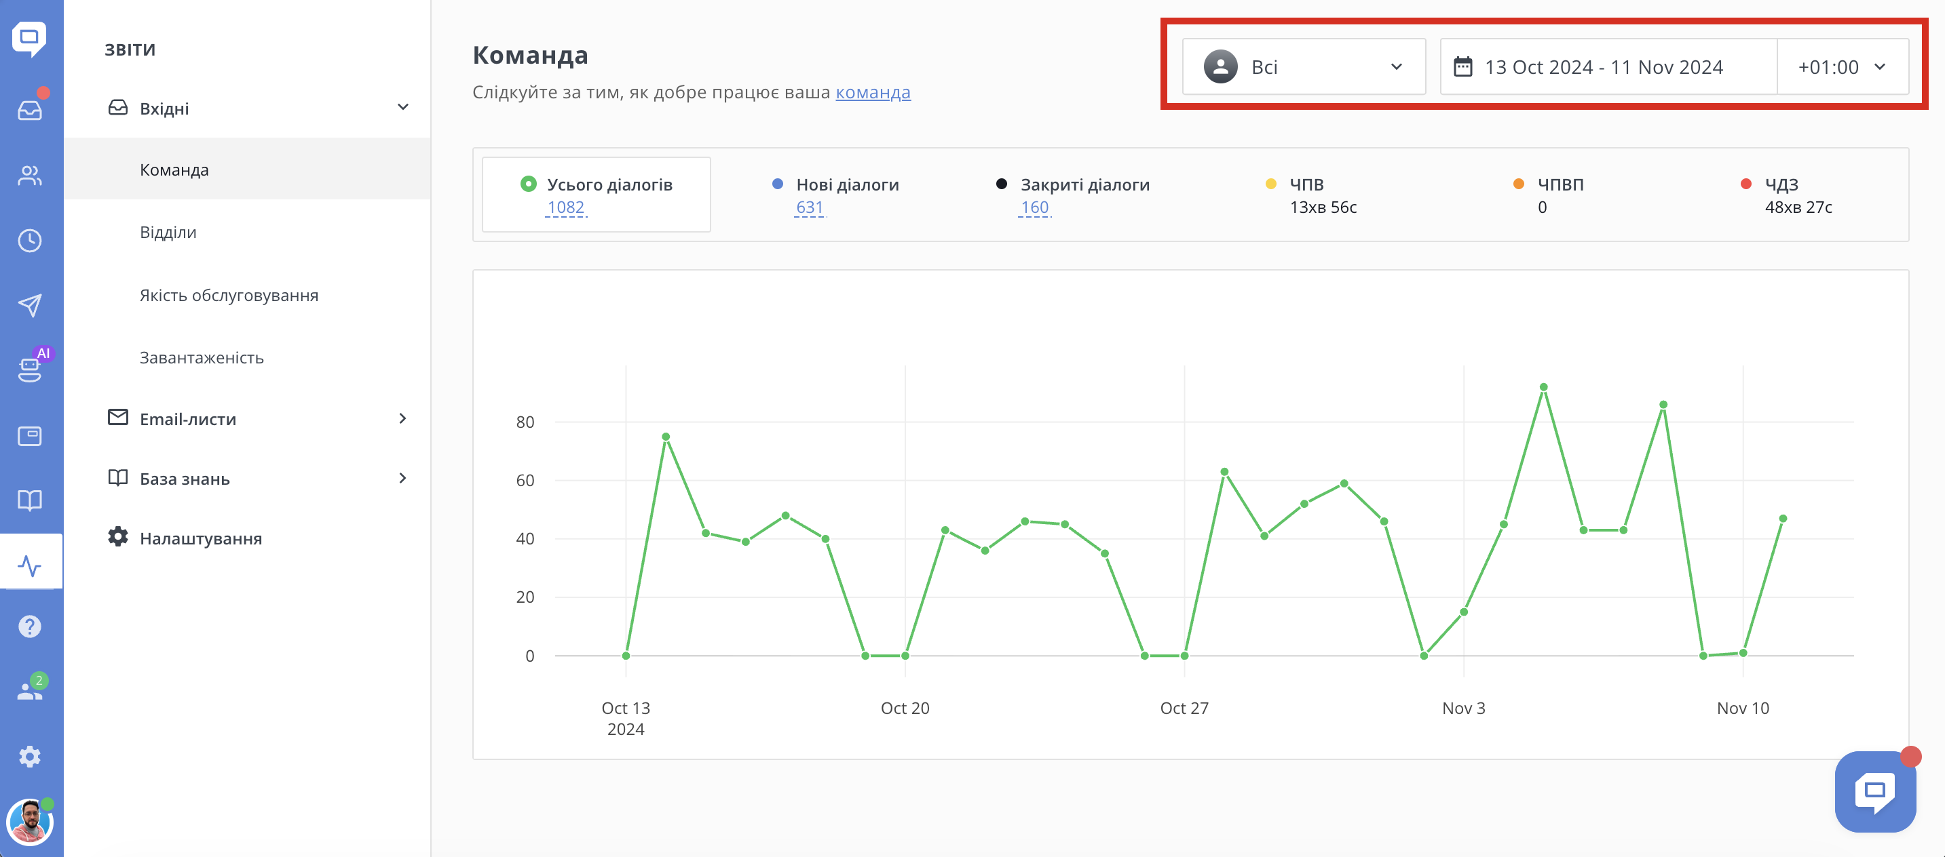Open the AI chatbot icon
Viewport: 1945px width, 857px height.
[x=31, y=369]
